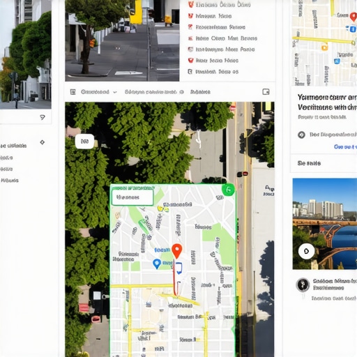The image size is (357, 357).
Task: Click the white rounded badge on the aerial photo
Action: (x=84, y=142)
